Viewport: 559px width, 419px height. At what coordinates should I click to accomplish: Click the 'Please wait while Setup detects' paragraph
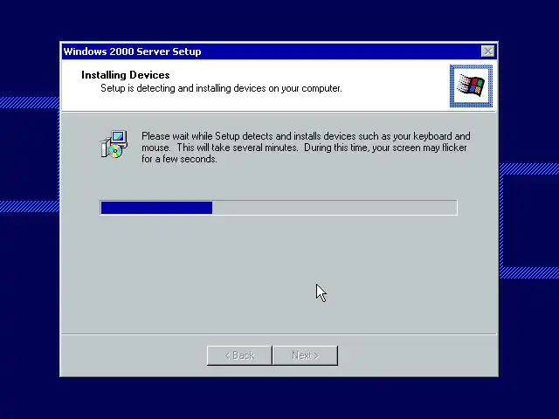[306, 148]
